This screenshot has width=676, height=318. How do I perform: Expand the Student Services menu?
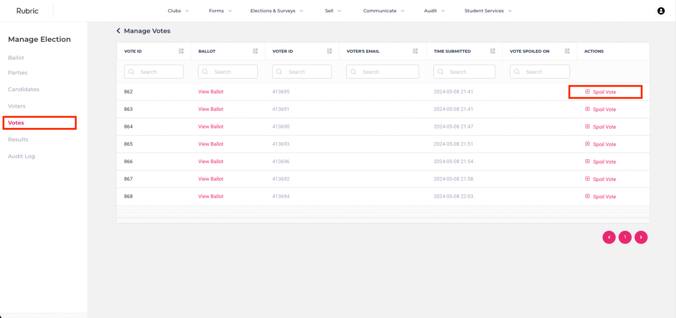[488, 11]
